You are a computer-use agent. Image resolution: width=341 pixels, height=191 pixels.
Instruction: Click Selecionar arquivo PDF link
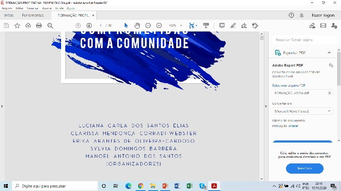289,85
